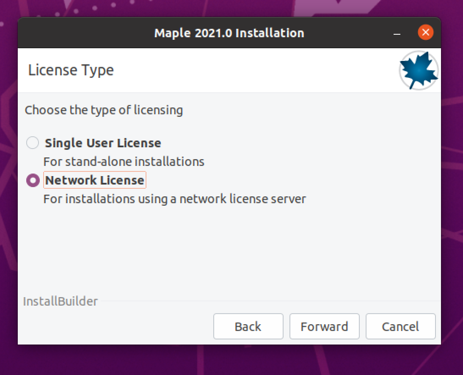The height and width of the screenshot is (375, 463).
Task: Proceed with the Forward button
Action: (324, 326)
